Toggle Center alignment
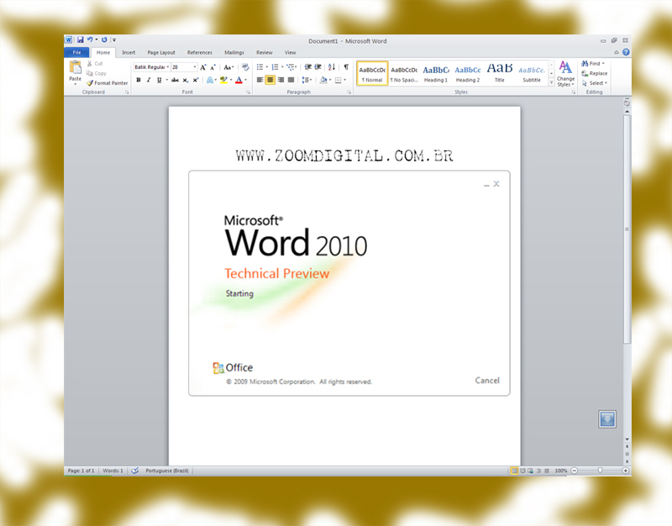Image resolution: width=672 pixels, height=526 pixels. click(x=270, y=80)
